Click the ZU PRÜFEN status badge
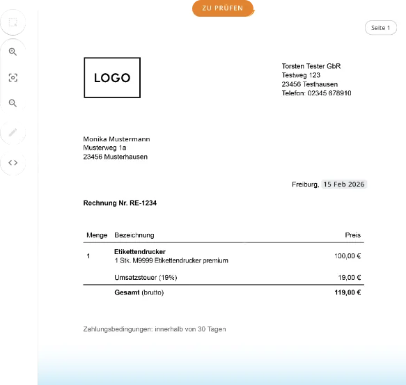Screen dimensions: 406x385 [x=223, y=8]
